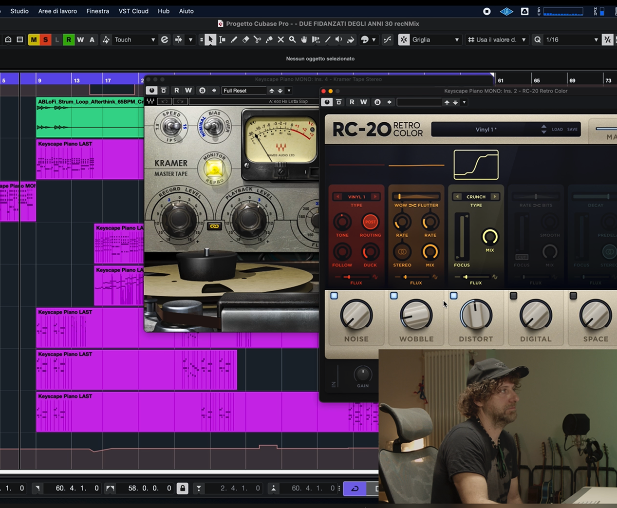The height and width of the screenshot is (508, 617).
Task: Open the Touch automation mode dropdown
Action: click(134, 40)
